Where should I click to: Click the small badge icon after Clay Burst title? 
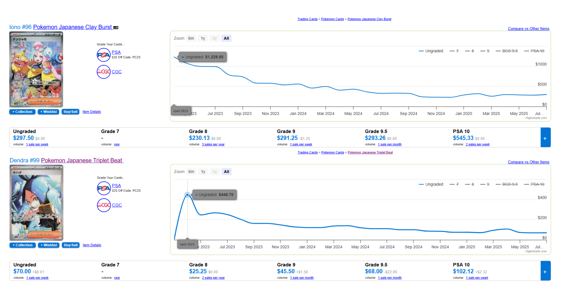[x=116, y=28]
